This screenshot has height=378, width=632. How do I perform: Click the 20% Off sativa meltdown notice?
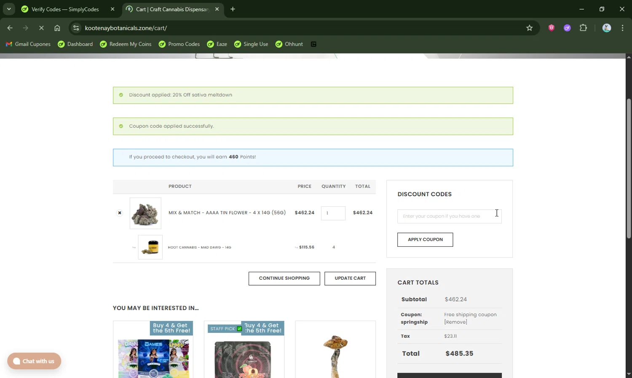(313, 95)
